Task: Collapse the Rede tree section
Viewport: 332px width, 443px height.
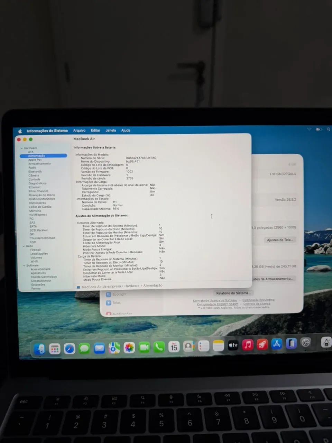Action: coord(24,246)
